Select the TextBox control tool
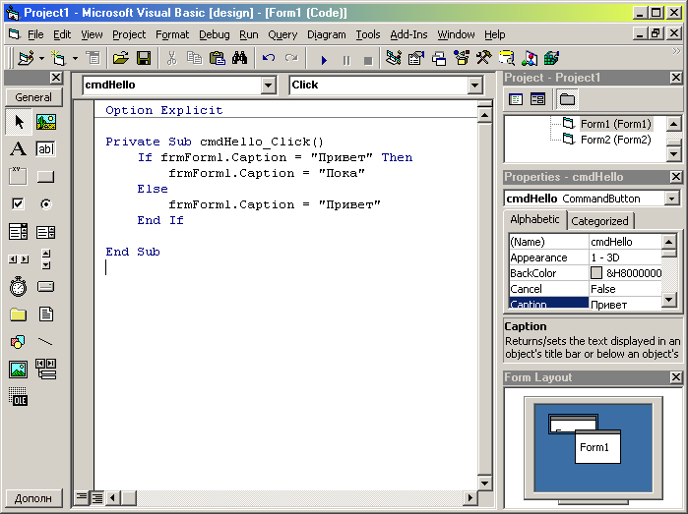 (46, 149)
